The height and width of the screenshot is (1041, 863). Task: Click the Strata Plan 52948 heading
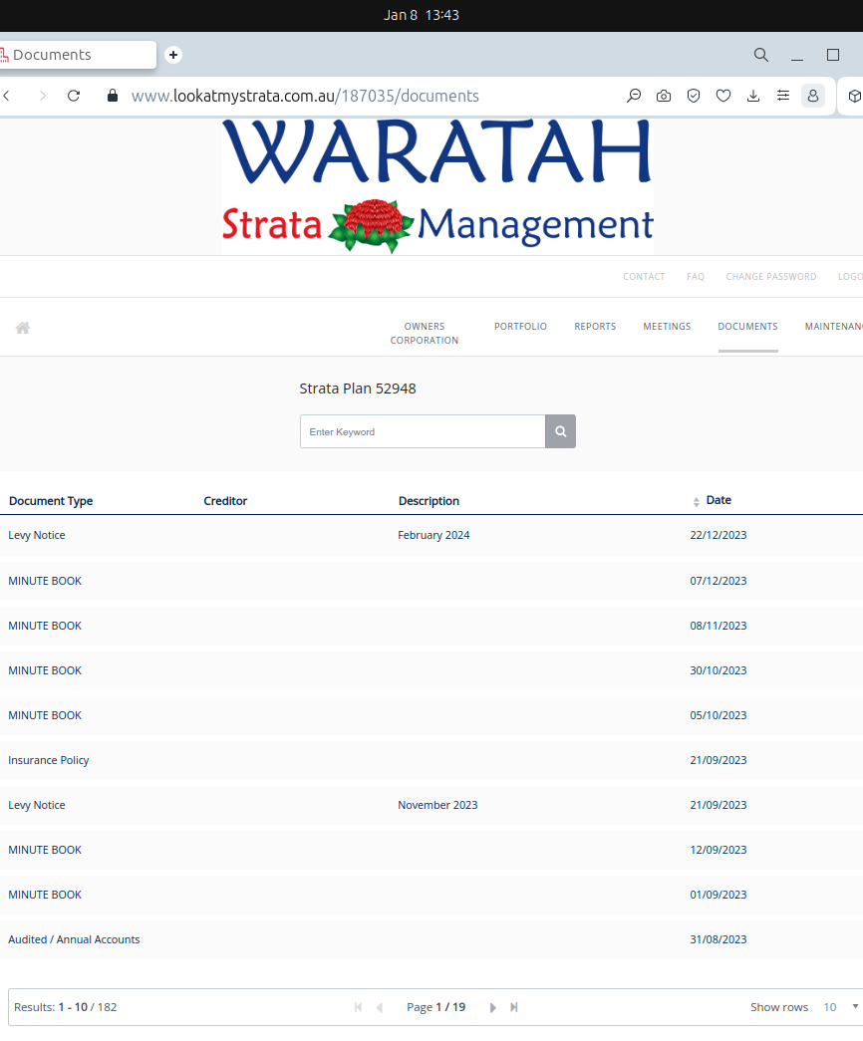click(x=358, y=389)
